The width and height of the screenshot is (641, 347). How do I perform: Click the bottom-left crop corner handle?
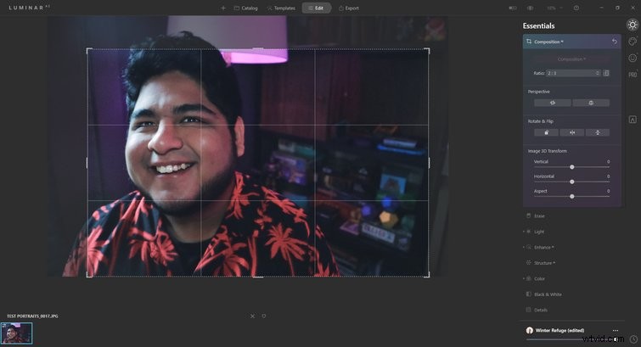[88, 276]
